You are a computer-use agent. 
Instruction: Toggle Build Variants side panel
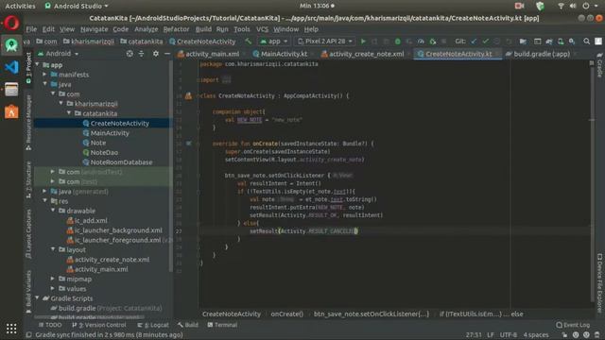pos(28,291)
